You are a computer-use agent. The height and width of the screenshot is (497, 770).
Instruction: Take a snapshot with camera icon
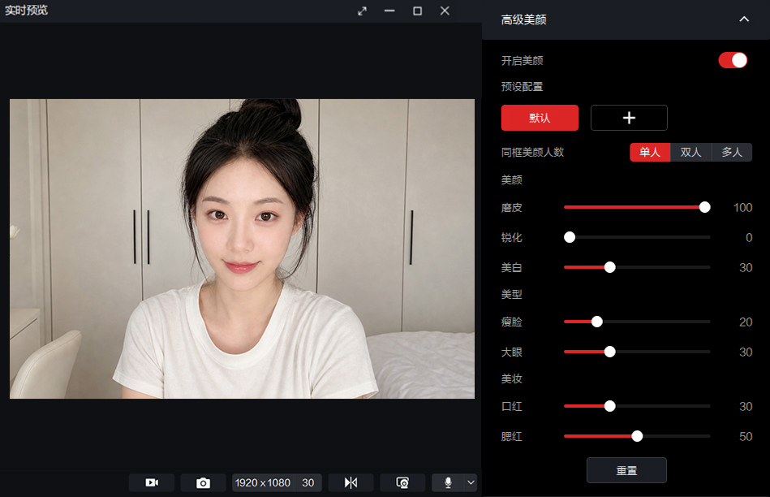point(203,482)
